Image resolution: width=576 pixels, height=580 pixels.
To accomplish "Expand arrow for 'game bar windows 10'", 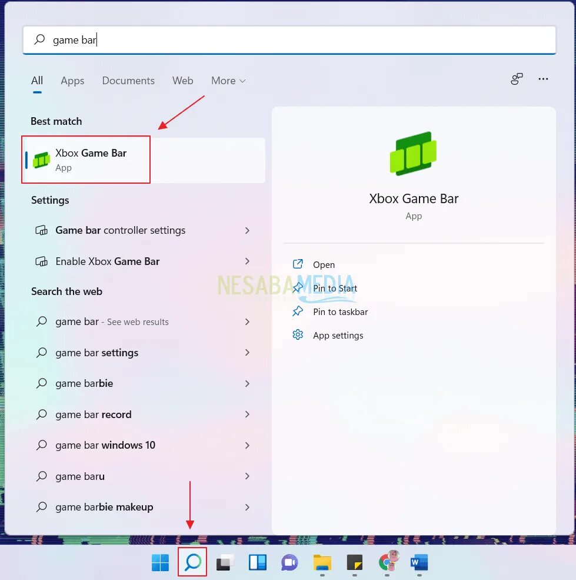I will click(x=247, y=445).
